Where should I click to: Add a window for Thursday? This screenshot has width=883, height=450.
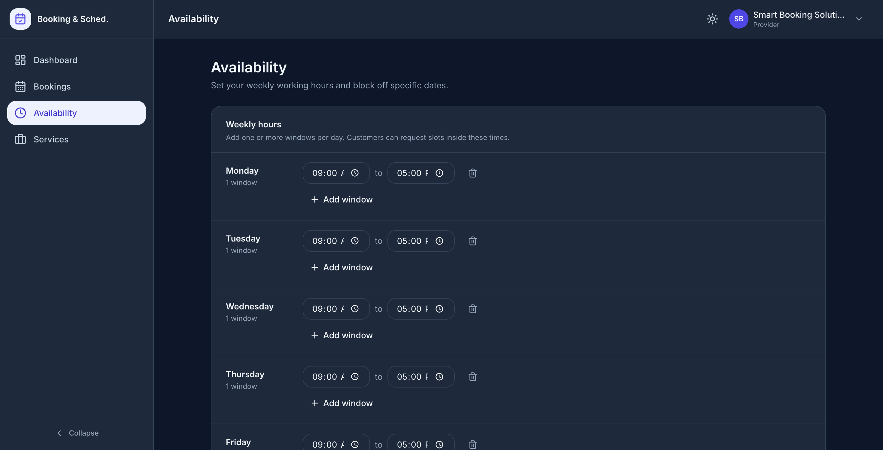(341, 403)
